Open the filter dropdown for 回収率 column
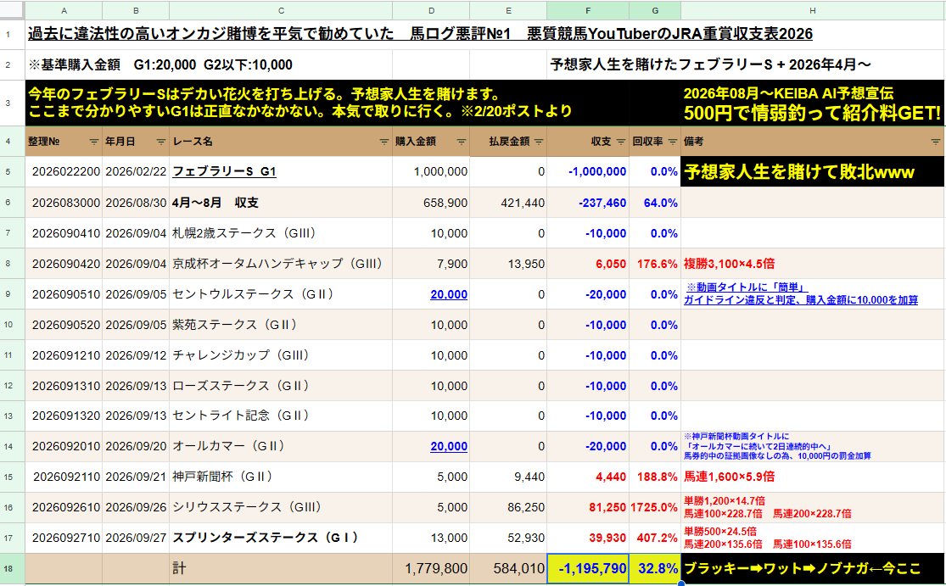Image resolution: width=946 pixels, height=586 pixels. pos(672,142)
